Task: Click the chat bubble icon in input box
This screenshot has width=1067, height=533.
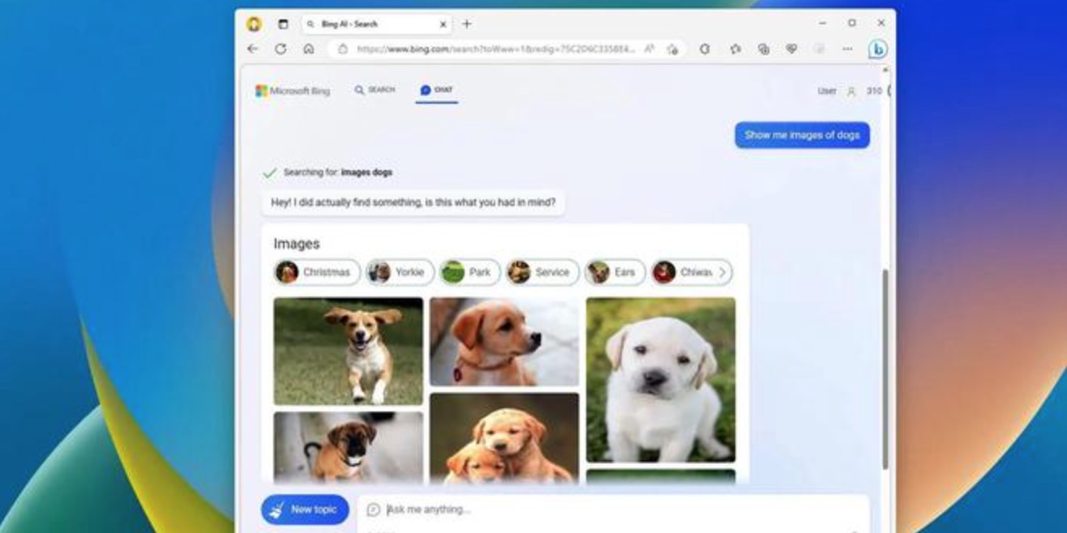Action: point(373,510)
